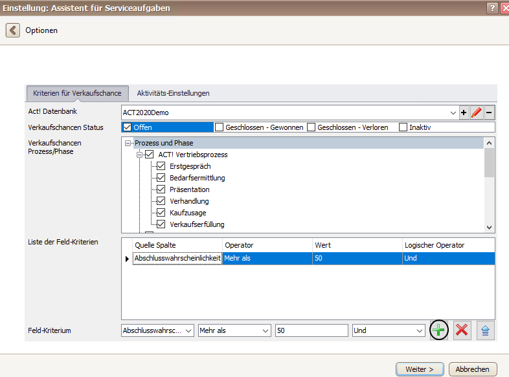Enable Geschlossen - Gewonnen checkbox
This screenshot has width=509, height=377.
click(x=219, y=127)
